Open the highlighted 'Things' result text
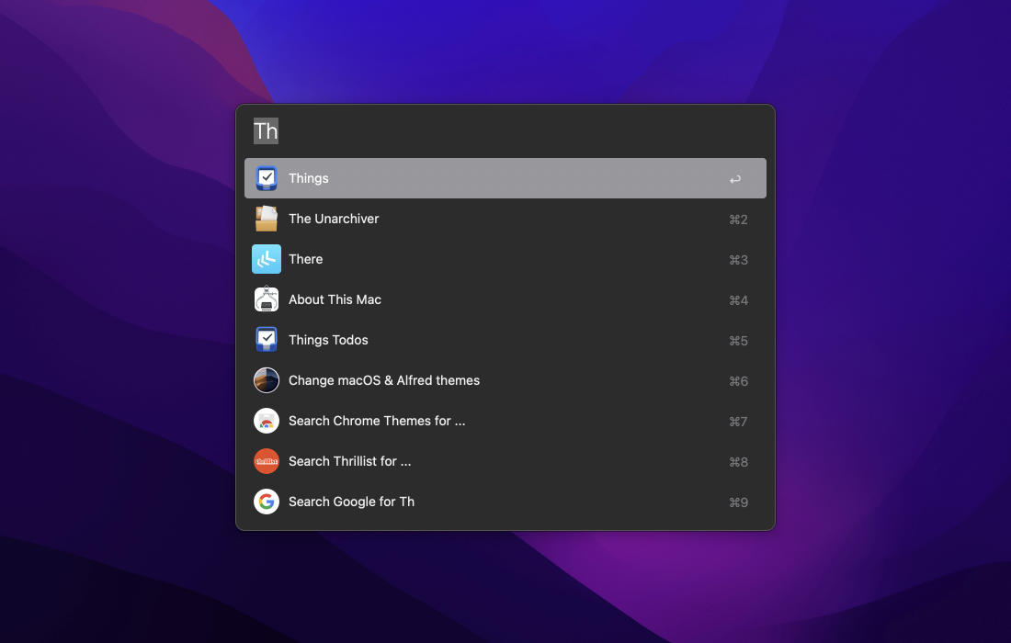The image size is (1011, 643). (x=308, y=178)
